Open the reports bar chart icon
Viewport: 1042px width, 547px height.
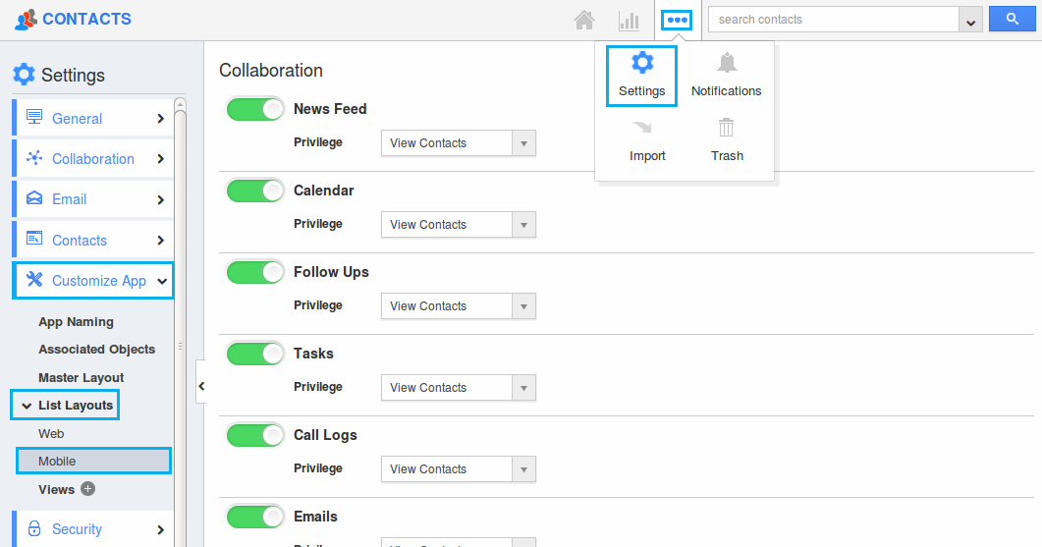629,21
